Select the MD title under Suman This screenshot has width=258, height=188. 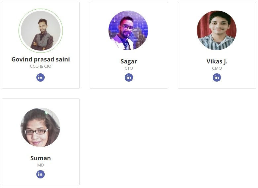(x=40, y=165)
